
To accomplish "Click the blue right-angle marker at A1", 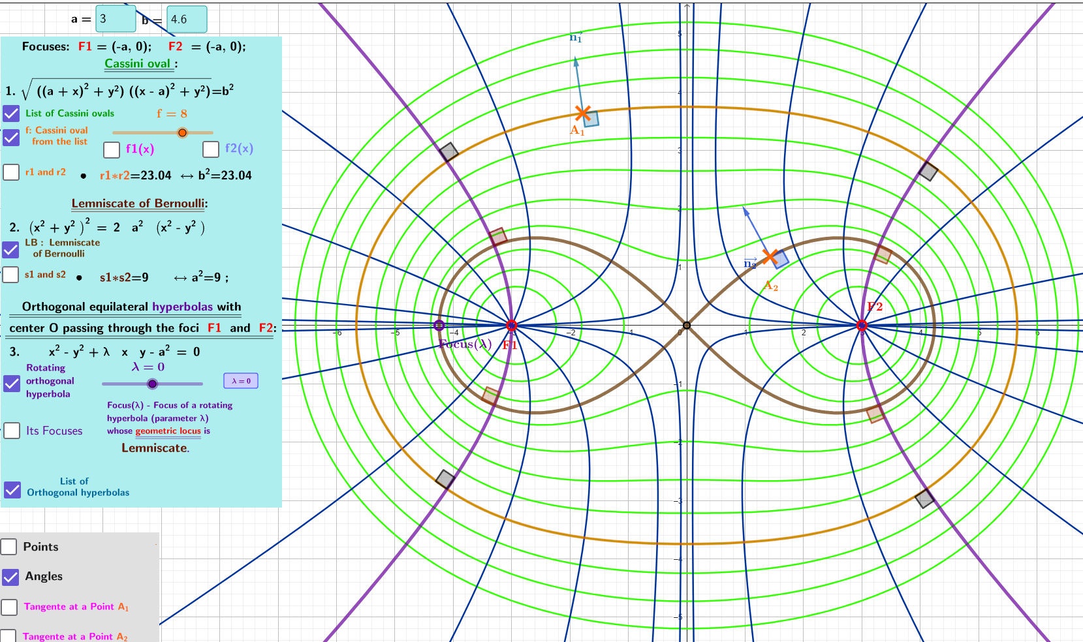I will click(x=591, y=119).
